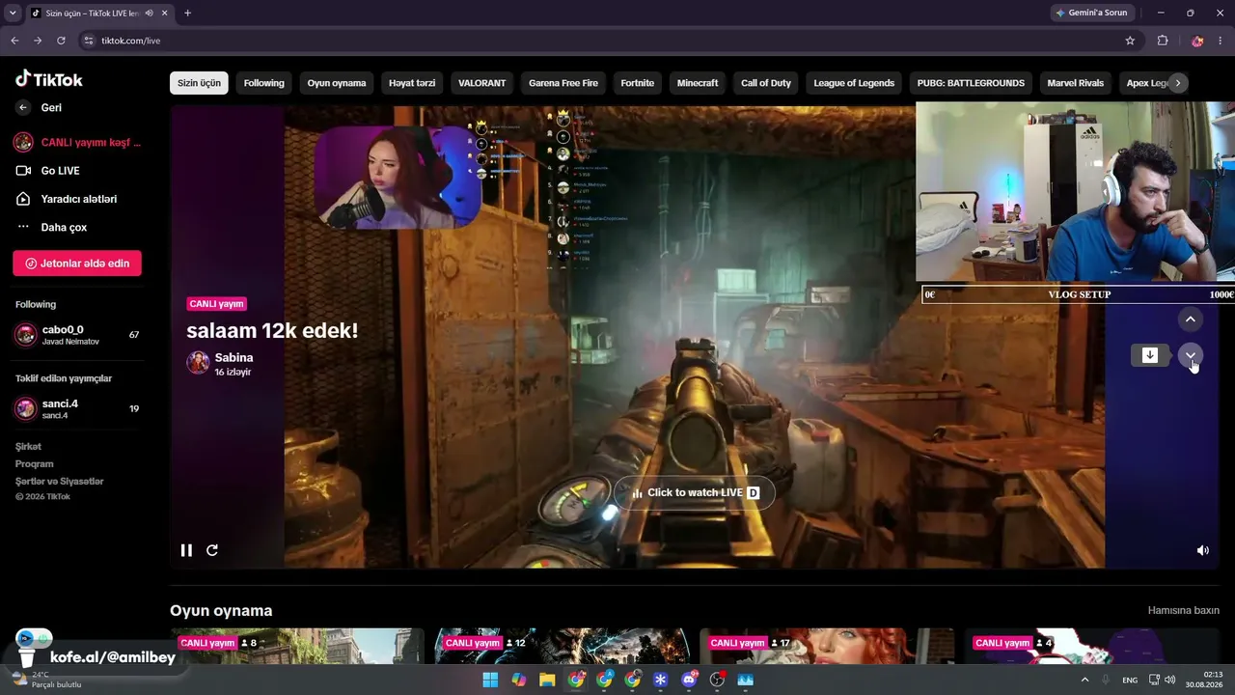Select the Fortnite category tab

(638, 83)
